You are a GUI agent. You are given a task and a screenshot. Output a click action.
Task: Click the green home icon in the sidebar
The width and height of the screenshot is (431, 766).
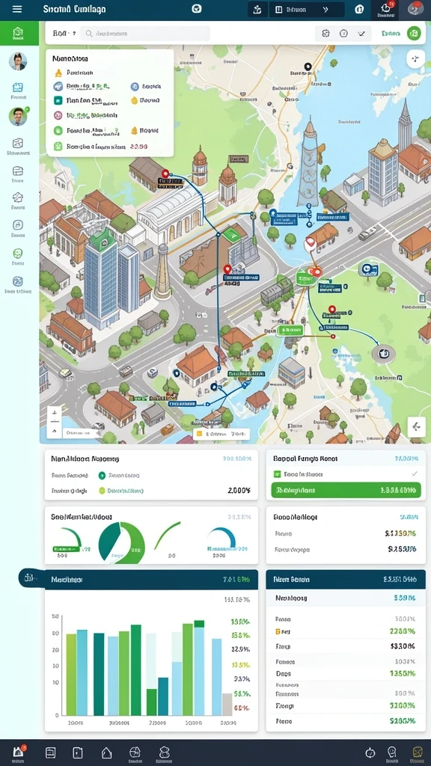coord(18,33)
